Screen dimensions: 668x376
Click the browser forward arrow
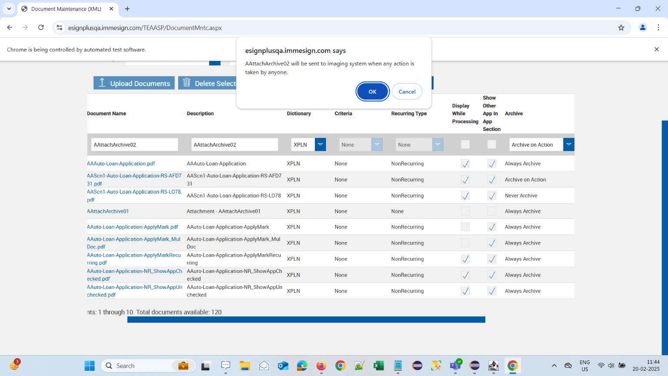(25, 27)
